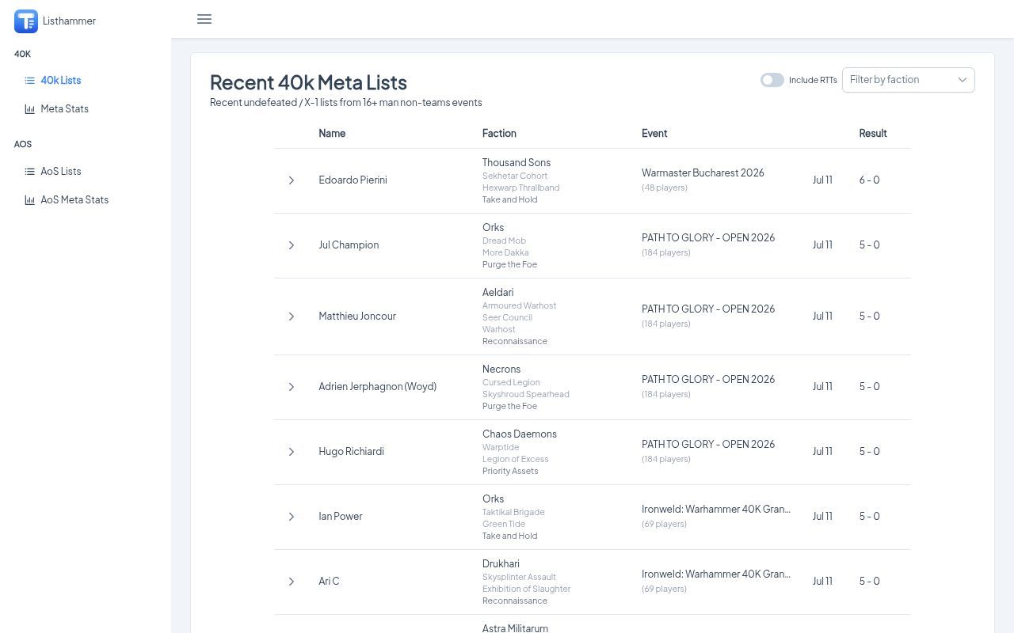The height and width of the screenshot is (633, 1014).
Task: Click the Result column header
Action: coord(873,133)
